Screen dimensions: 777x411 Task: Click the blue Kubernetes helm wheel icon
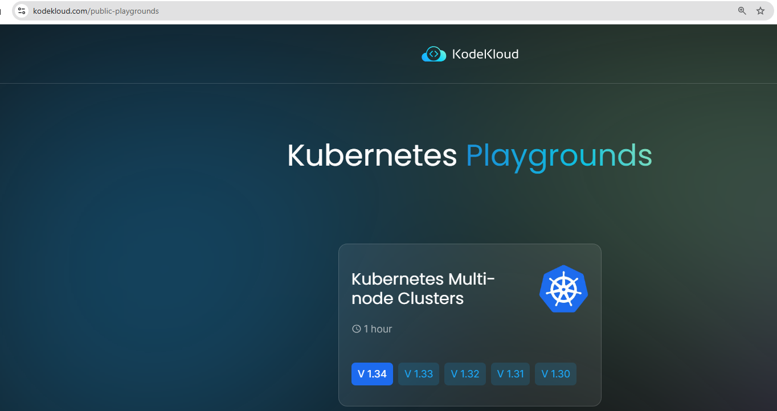(563, 289)
